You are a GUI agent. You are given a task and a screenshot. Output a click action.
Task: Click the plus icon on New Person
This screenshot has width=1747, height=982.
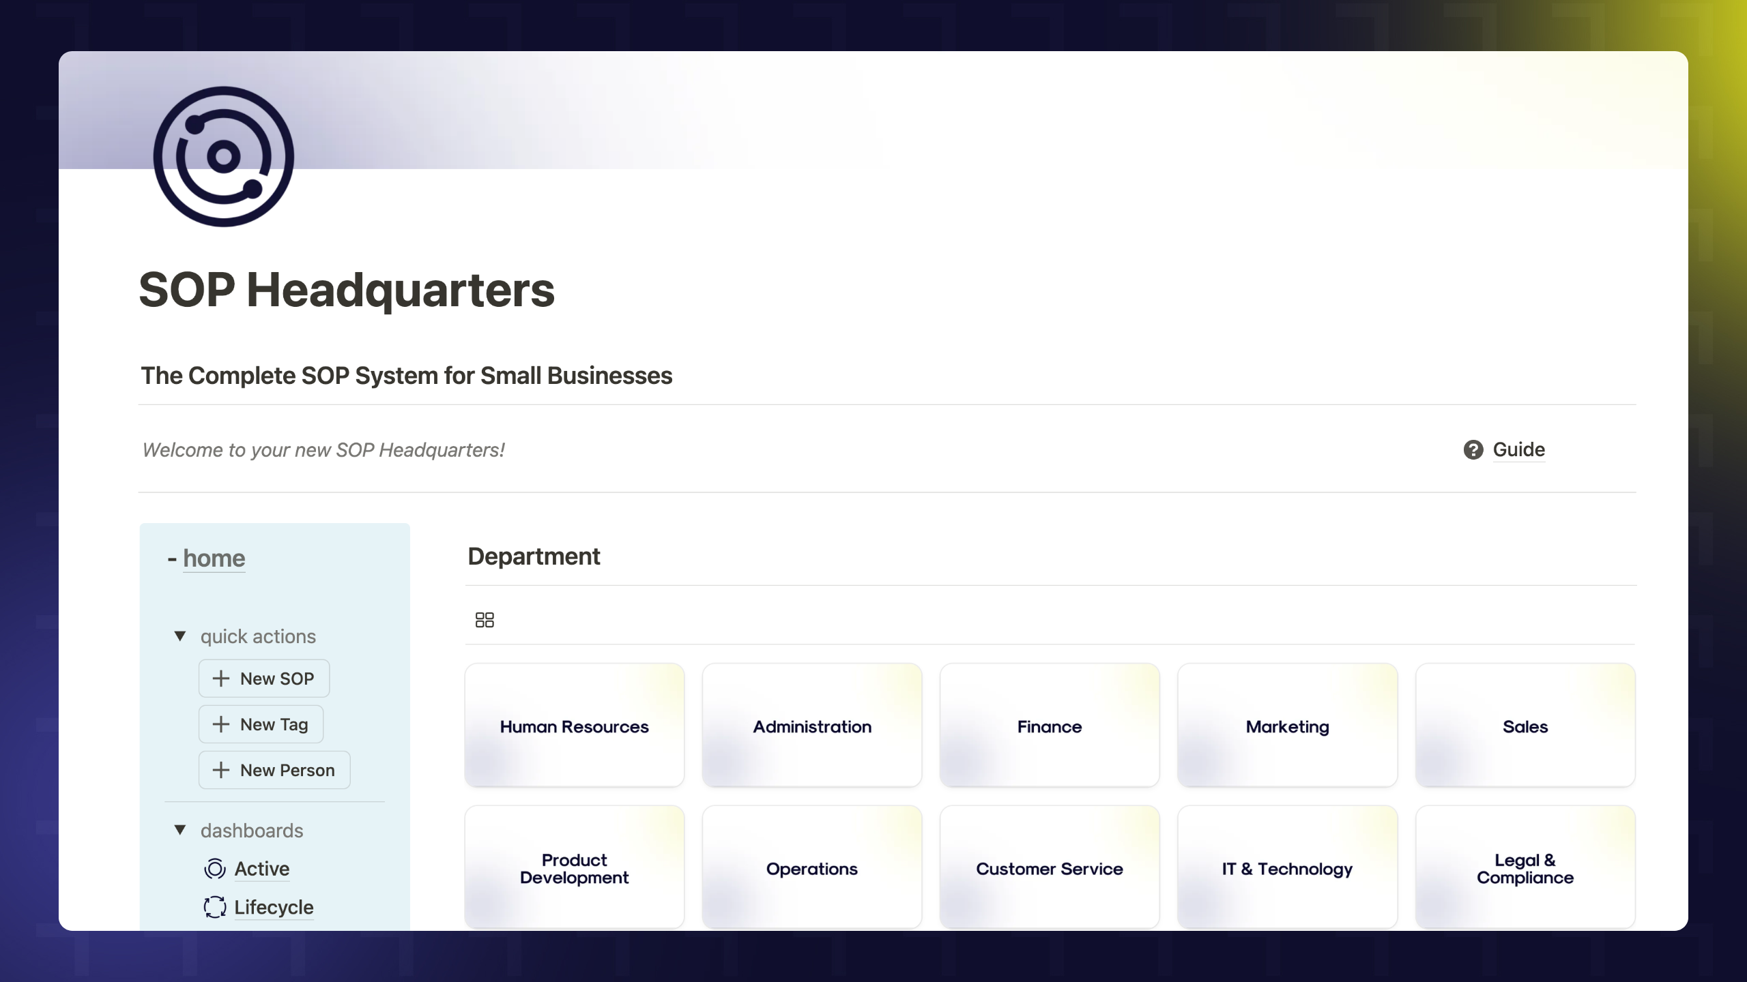click(x=221, y=770)
